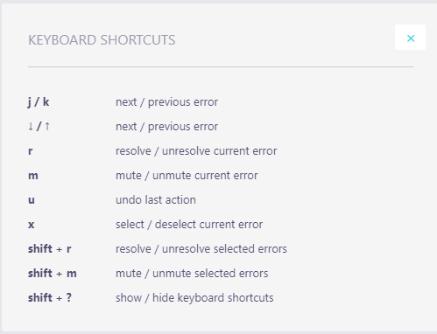Click the shift + ? shortcut label
This screenshot has height=334, width=437.
click(50, 298)
